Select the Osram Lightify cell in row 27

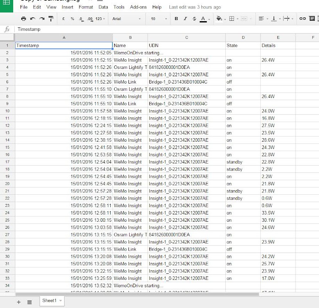(130, 234)
